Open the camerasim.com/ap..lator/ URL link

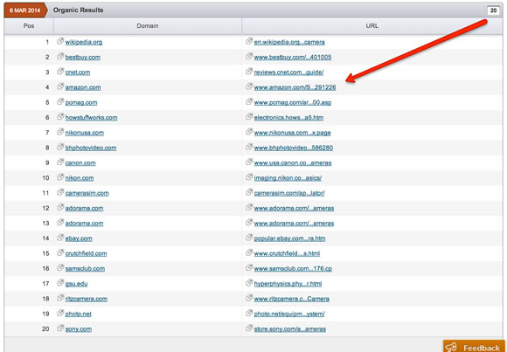[289, 193]
